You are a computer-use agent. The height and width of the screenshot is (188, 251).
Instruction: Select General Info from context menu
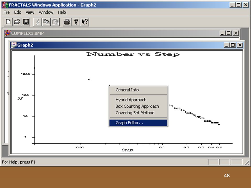(x=138, y=90)
